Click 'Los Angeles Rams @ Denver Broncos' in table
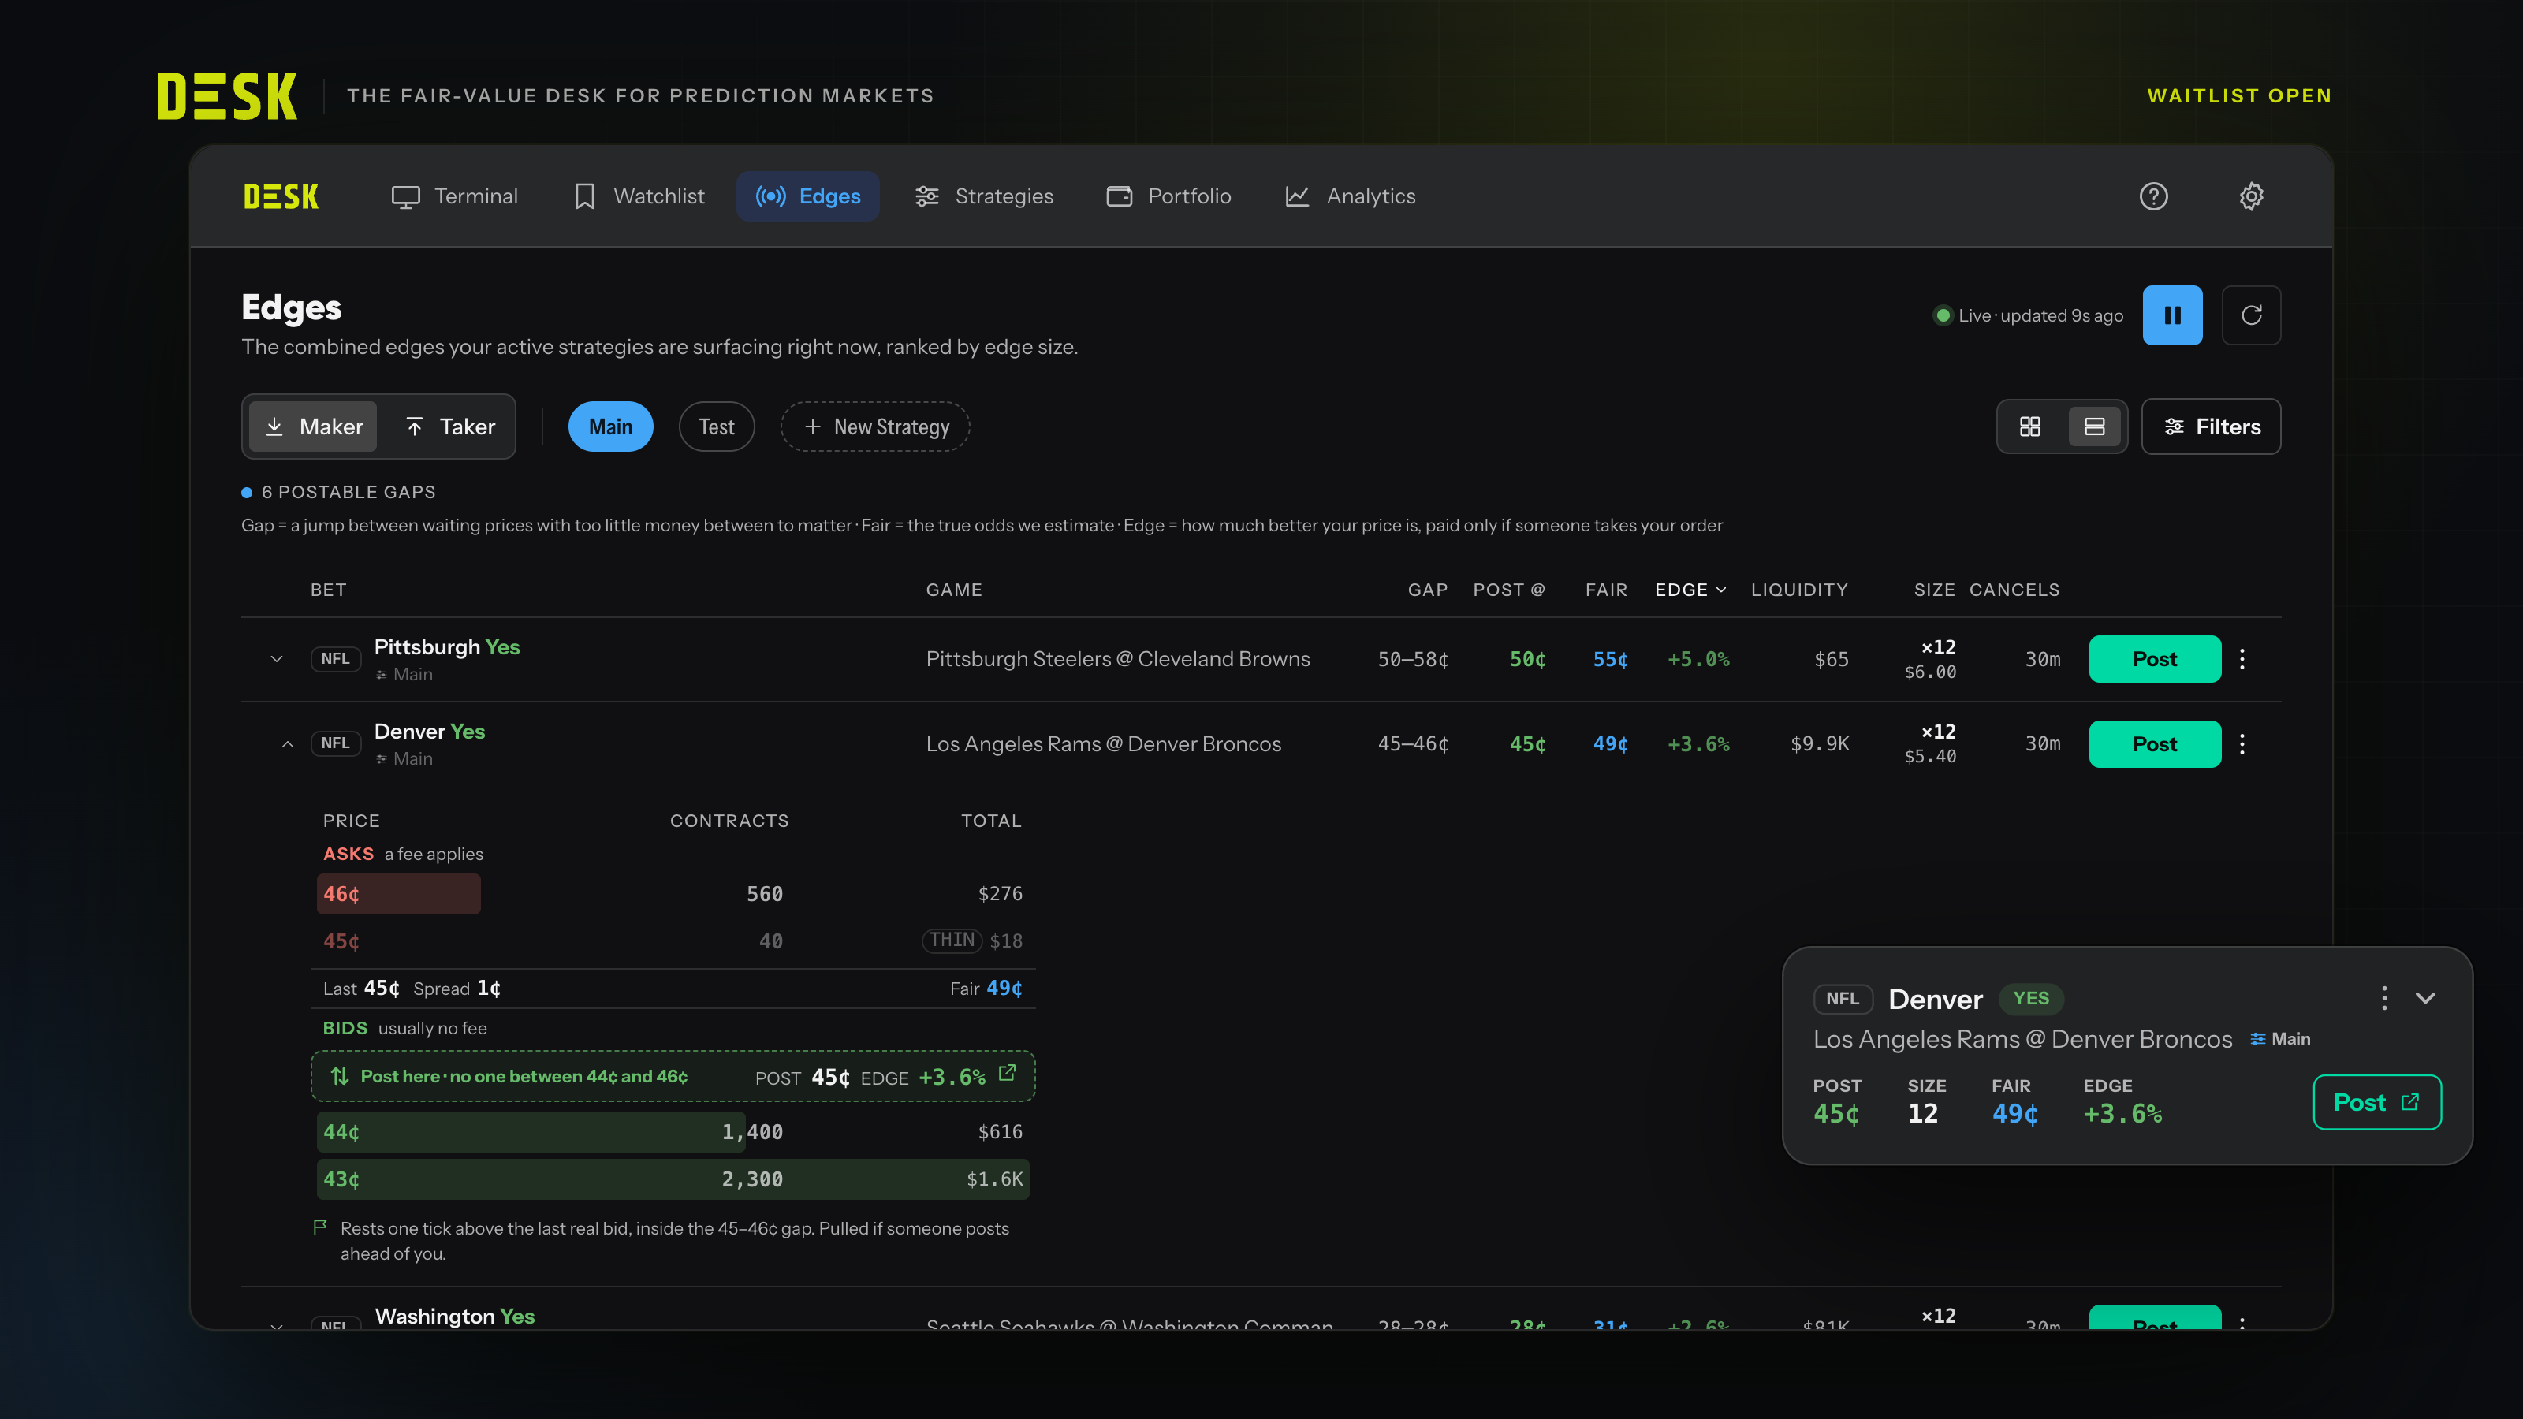The image size is (2523, 1419). [x=1103, y=744]
